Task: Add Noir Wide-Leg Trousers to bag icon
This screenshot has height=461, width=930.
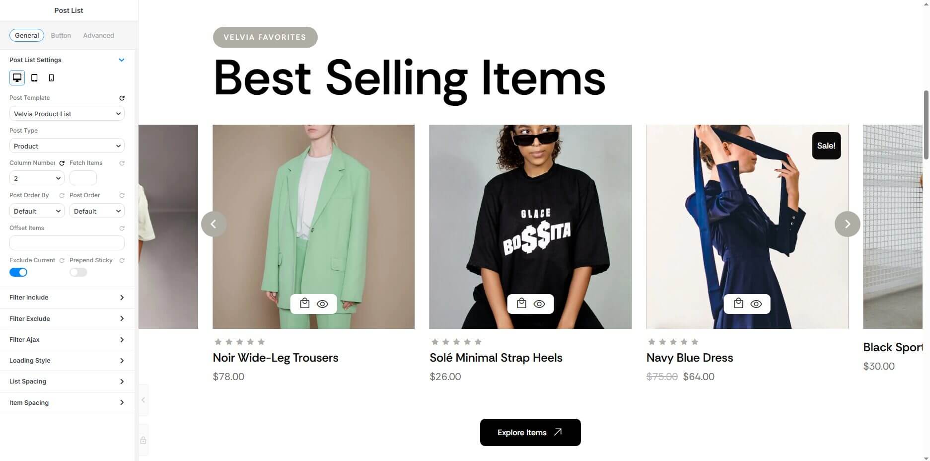Action: pyautogui.click(x=305, y=304)
